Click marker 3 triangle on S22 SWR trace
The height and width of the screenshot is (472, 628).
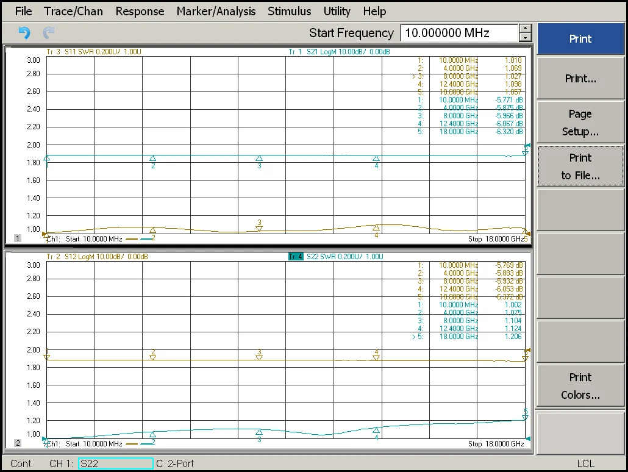point(259,432)
